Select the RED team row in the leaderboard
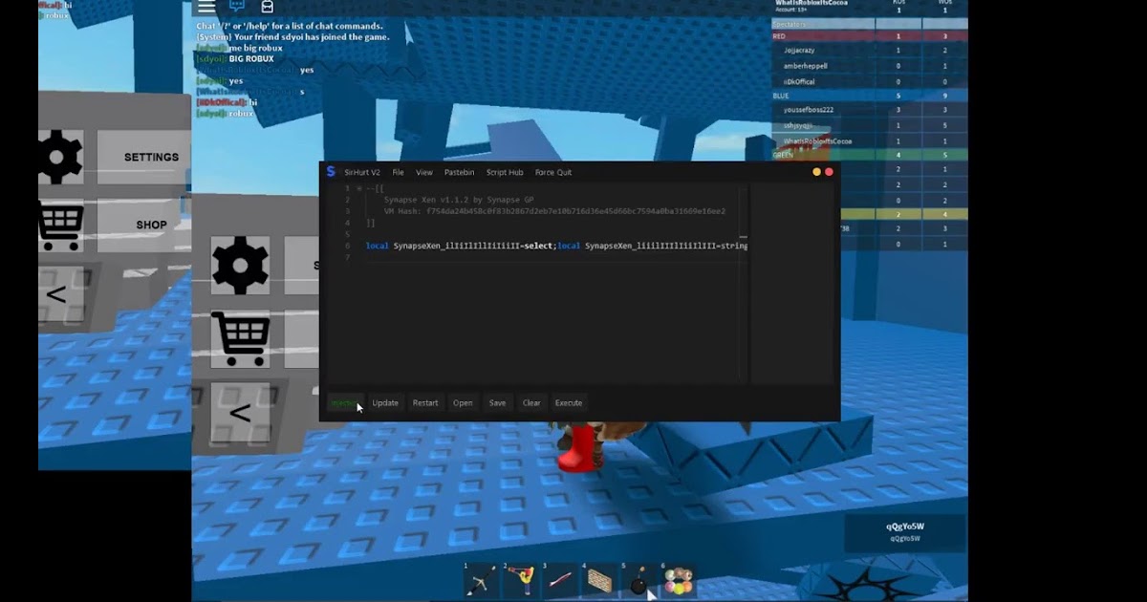Image resolution: width=1147 pixels, height=602 pixels. click(869, 36)
